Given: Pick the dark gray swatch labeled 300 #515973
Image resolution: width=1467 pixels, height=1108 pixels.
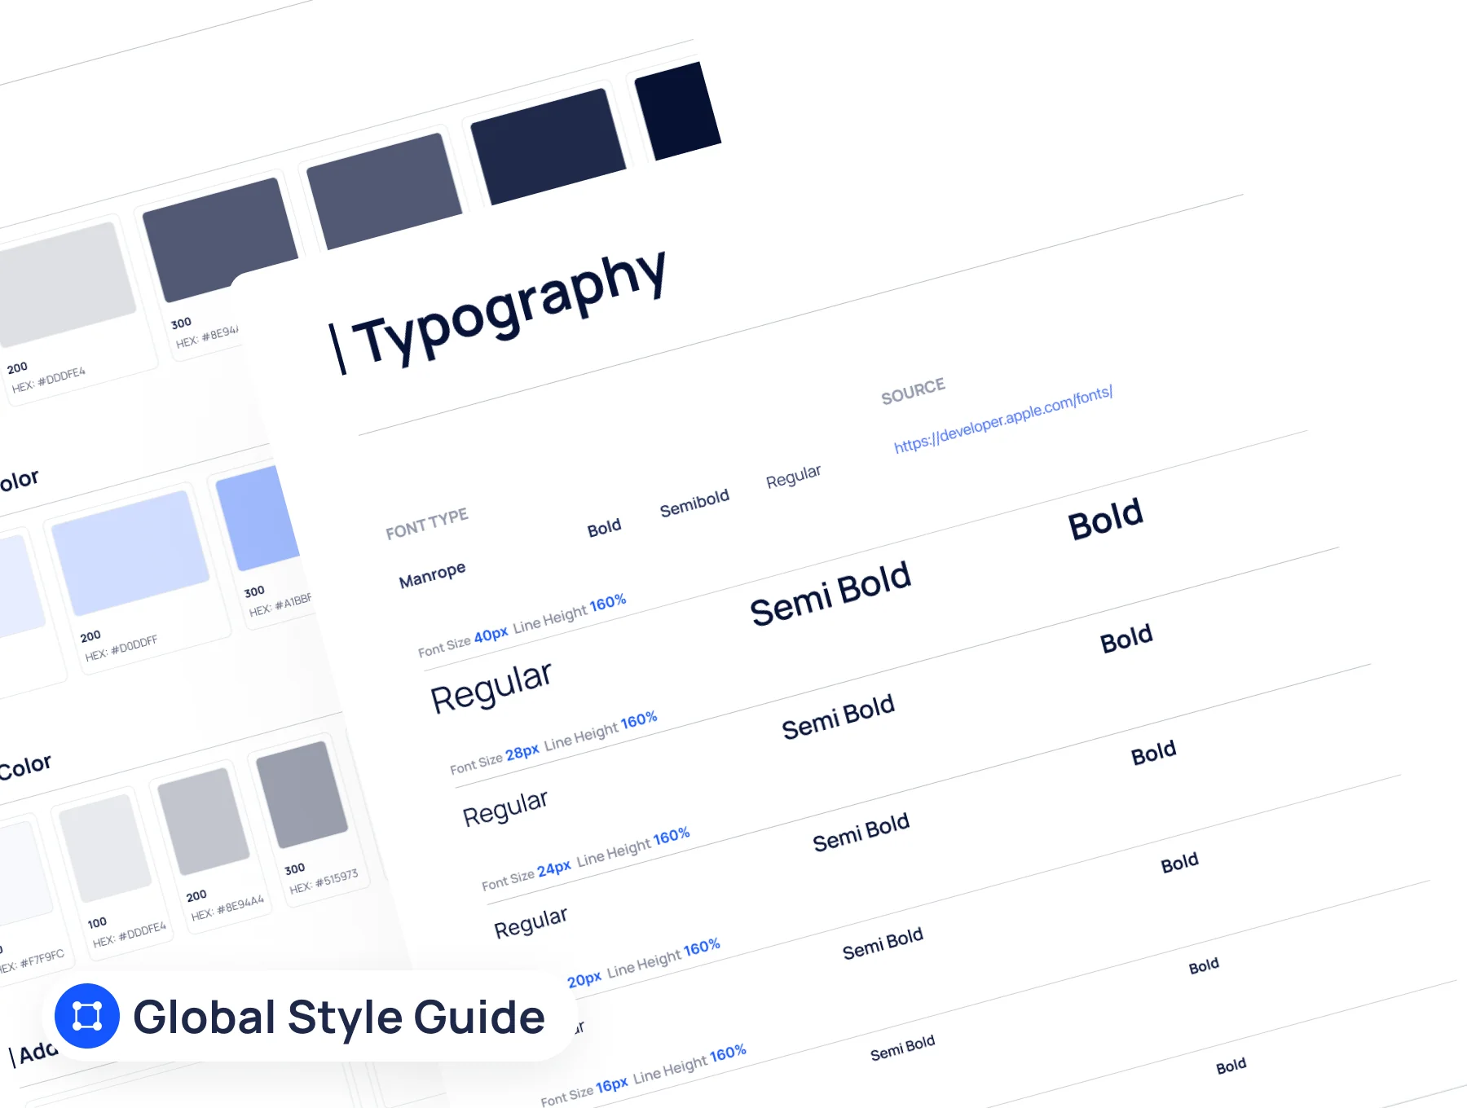Looking at the screenshot, I should coord(302,794).
